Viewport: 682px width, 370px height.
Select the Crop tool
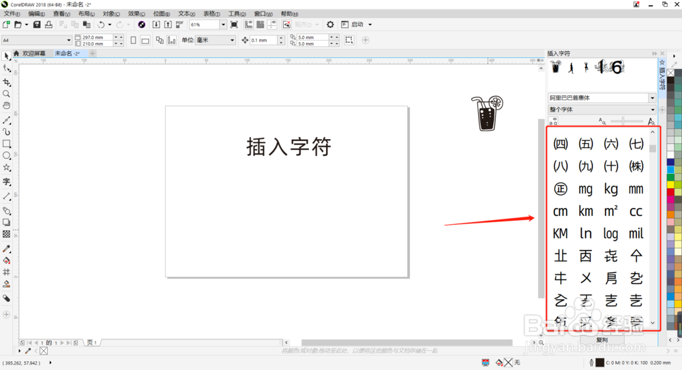click(6, 82)
